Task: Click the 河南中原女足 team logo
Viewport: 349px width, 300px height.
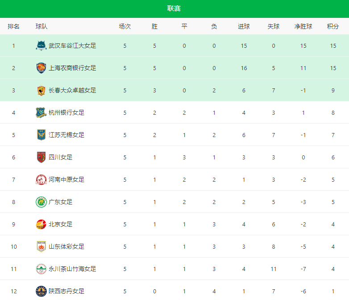Action: pyautogui.click(x=41, y=179)
